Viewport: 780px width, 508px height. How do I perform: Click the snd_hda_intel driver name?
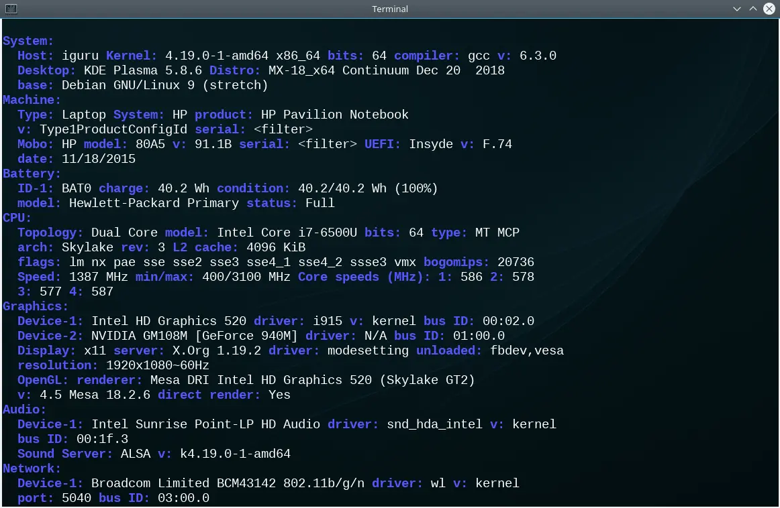click(x=434, y=425)
